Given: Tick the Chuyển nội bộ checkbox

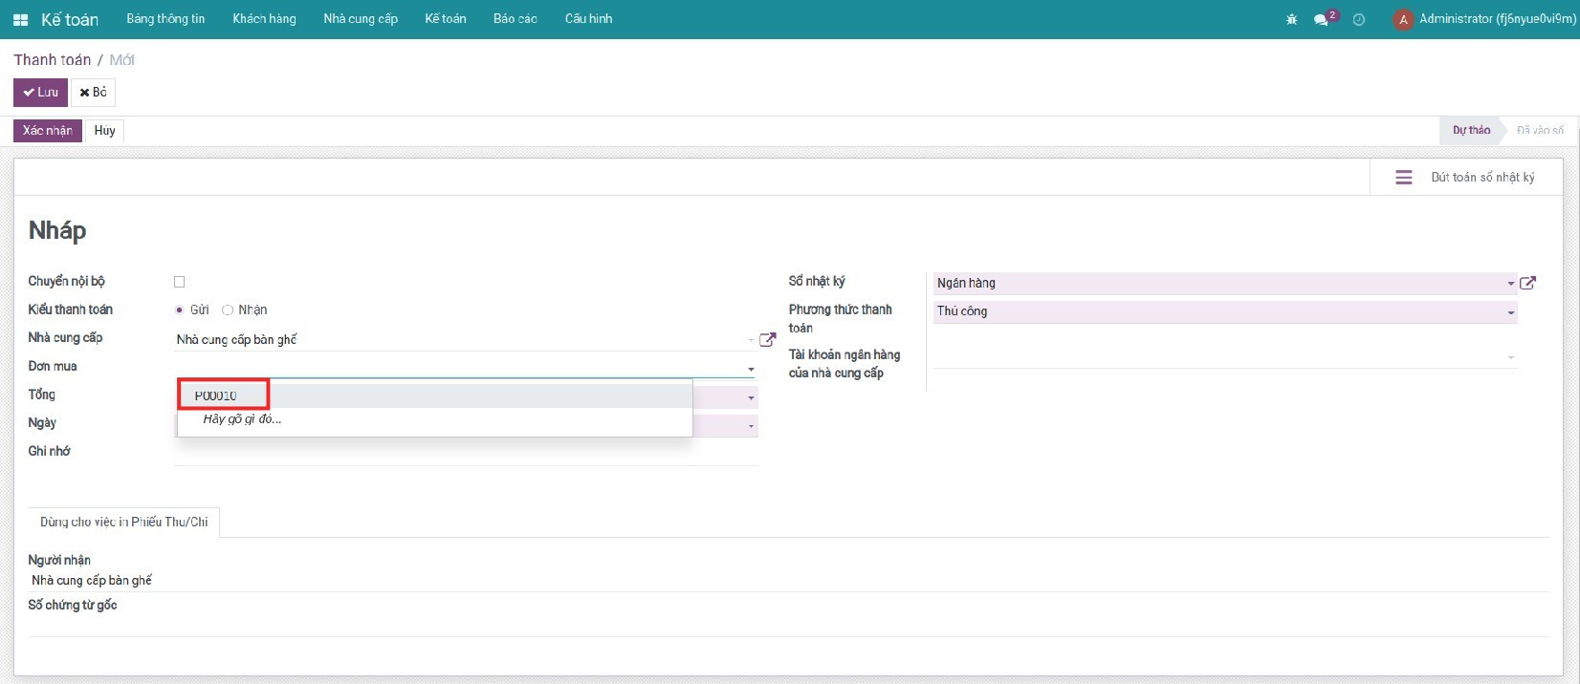Looking at the screenshot, I should pyautogui.click(x=179, y=282).
